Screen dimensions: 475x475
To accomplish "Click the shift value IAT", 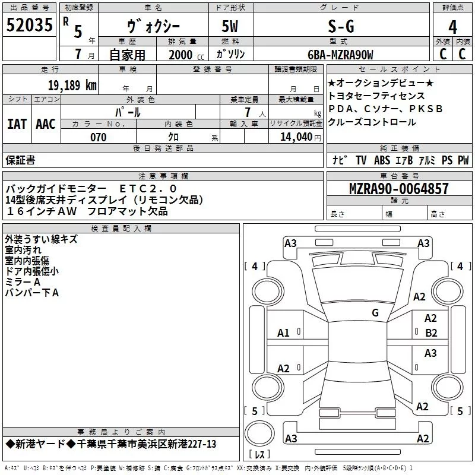I will [17, 124].
